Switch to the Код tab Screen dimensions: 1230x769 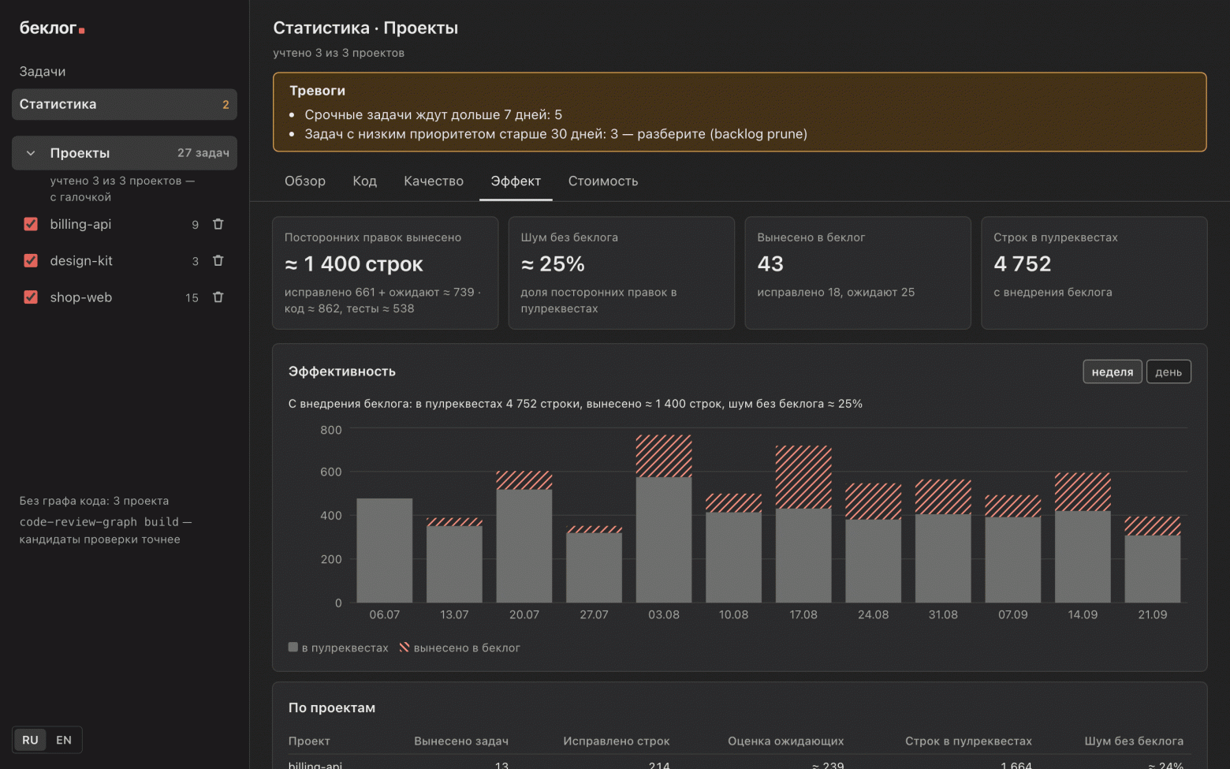(365, 181)
